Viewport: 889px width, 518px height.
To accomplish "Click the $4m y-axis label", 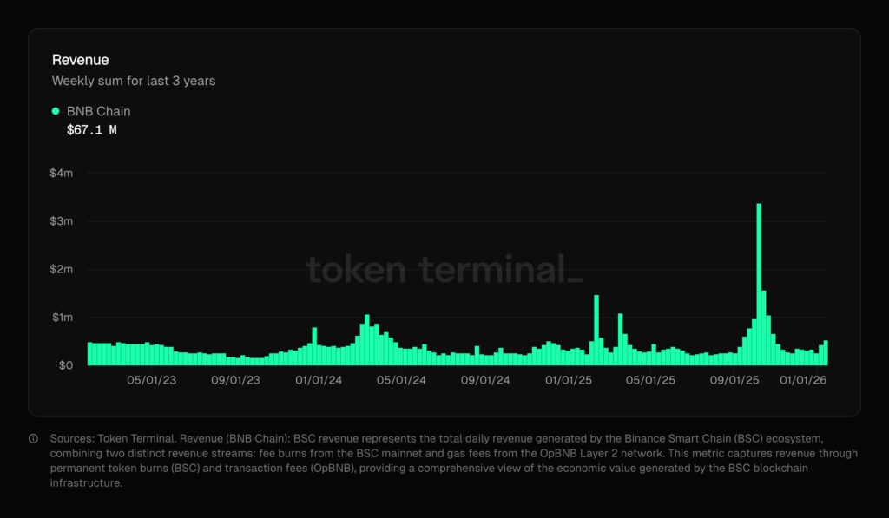I will [62, 174].
